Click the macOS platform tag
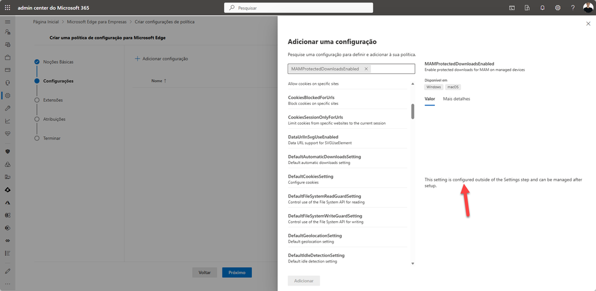 tap(453, 87)
